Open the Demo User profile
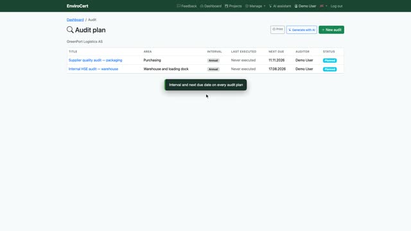The height and width of the screenshot is (231, 411). tap(305, 6)
